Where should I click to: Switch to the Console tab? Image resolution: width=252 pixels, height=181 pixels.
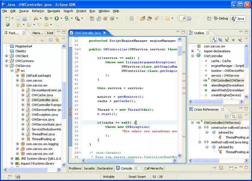click(x=126, y=168)
